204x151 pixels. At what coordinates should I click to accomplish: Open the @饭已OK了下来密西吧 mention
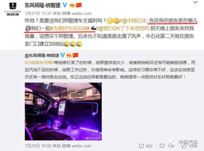(124, 28)
